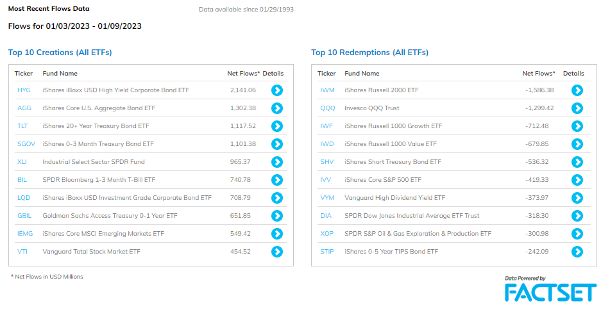Open details arrow for BIL row
The image size is (601, 310).
277,180
